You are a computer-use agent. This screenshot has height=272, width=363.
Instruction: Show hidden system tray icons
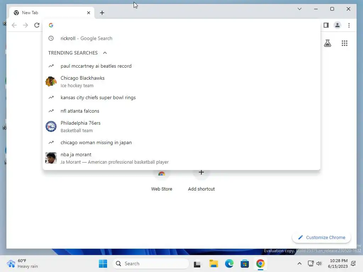(x=299, y=263)
